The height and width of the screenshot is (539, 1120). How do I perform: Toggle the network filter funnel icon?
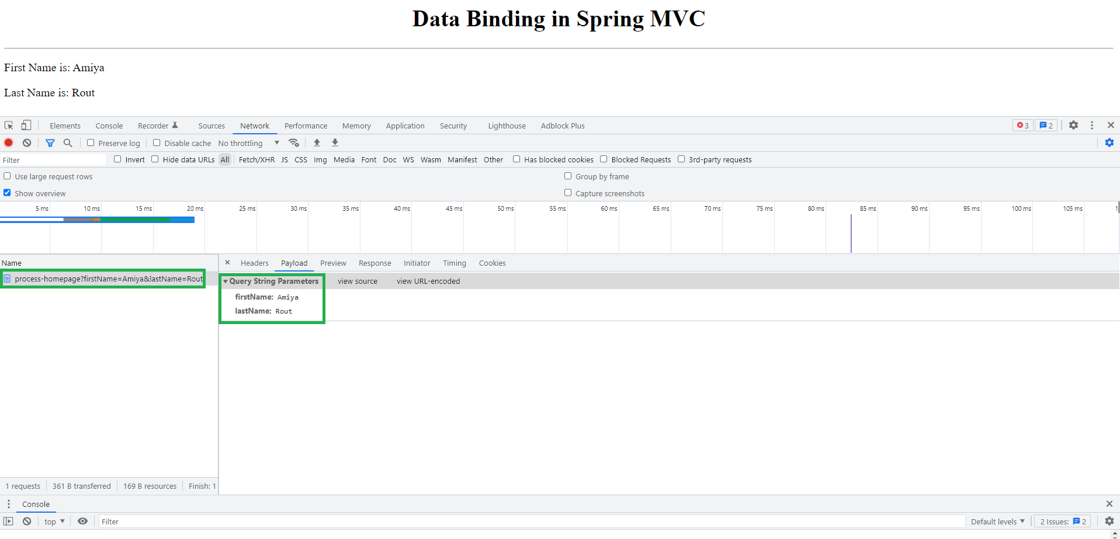[50, 142]
